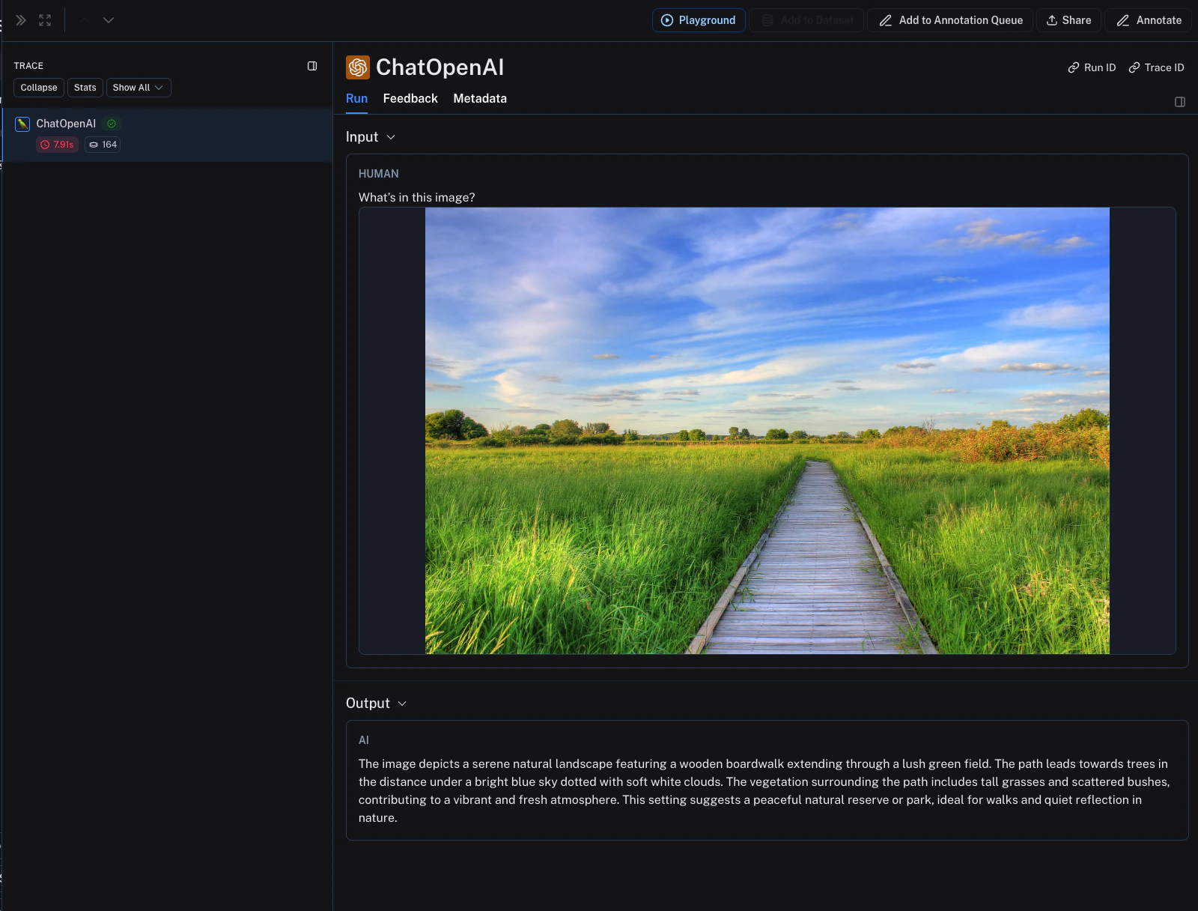This screenshot has width=1198, height=911.
Task: Go to next trace with down arrow
Action: 109,20
